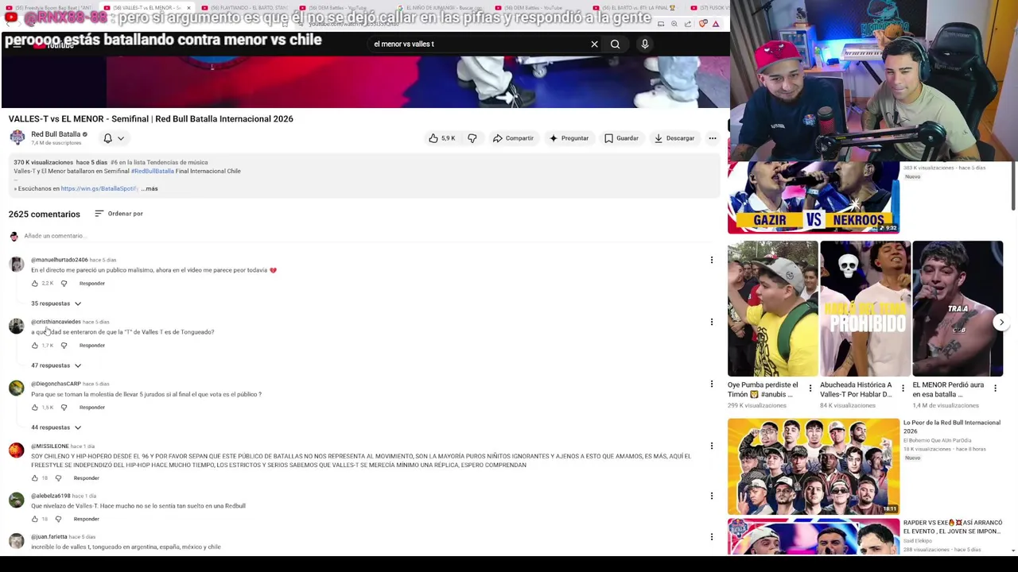Like @DiegonchasCARP's comment
The width and height of the screenshot is (1018, 572).
coord(34,408)
